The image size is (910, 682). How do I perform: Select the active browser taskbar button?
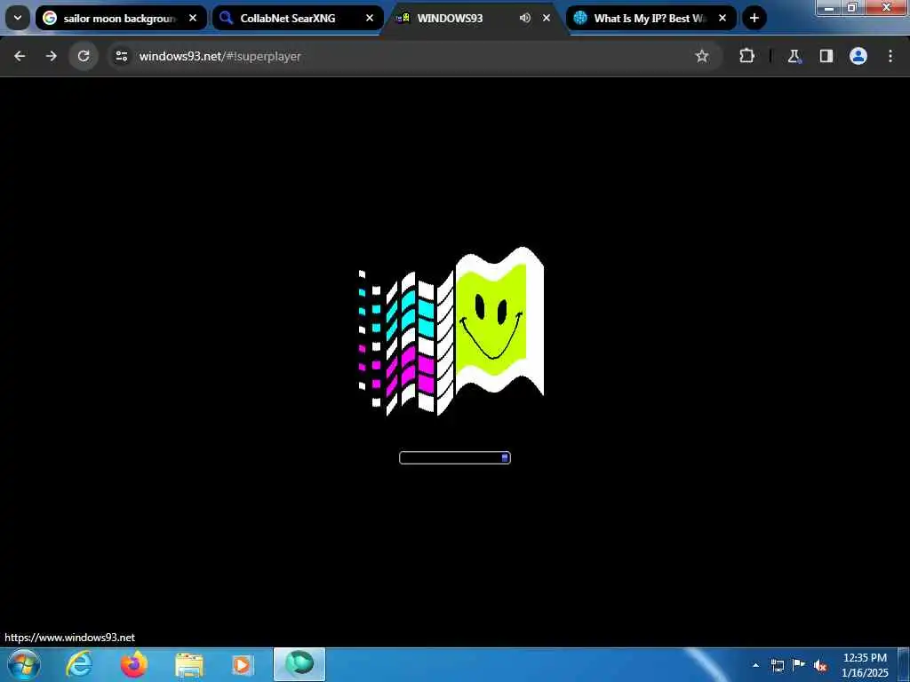point(299,664)
